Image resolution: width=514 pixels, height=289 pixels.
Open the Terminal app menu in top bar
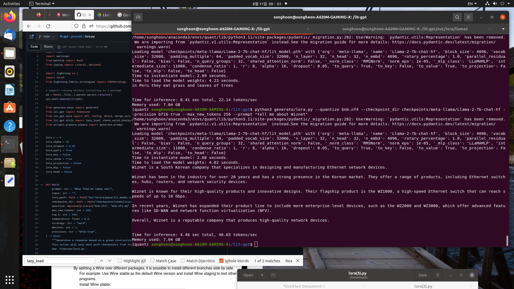[x=42, y=4]
